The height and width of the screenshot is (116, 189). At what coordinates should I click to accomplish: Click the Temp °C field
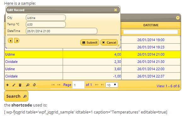click(x=46, y=24)
